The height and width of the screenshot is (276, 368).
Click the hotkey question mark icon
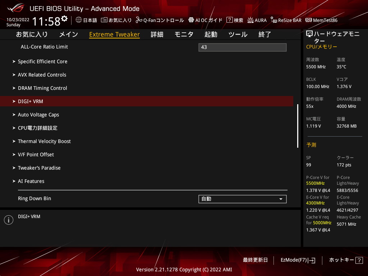(359, 260)
